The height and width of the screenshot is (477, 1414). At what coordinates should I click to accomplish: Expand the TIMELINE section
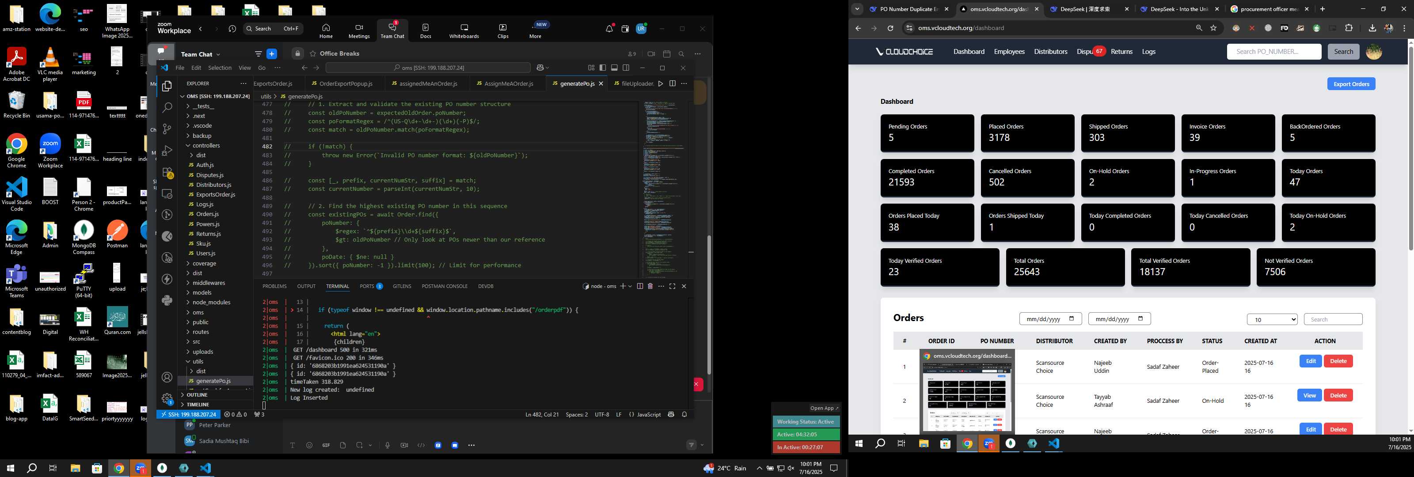point(198,405)
